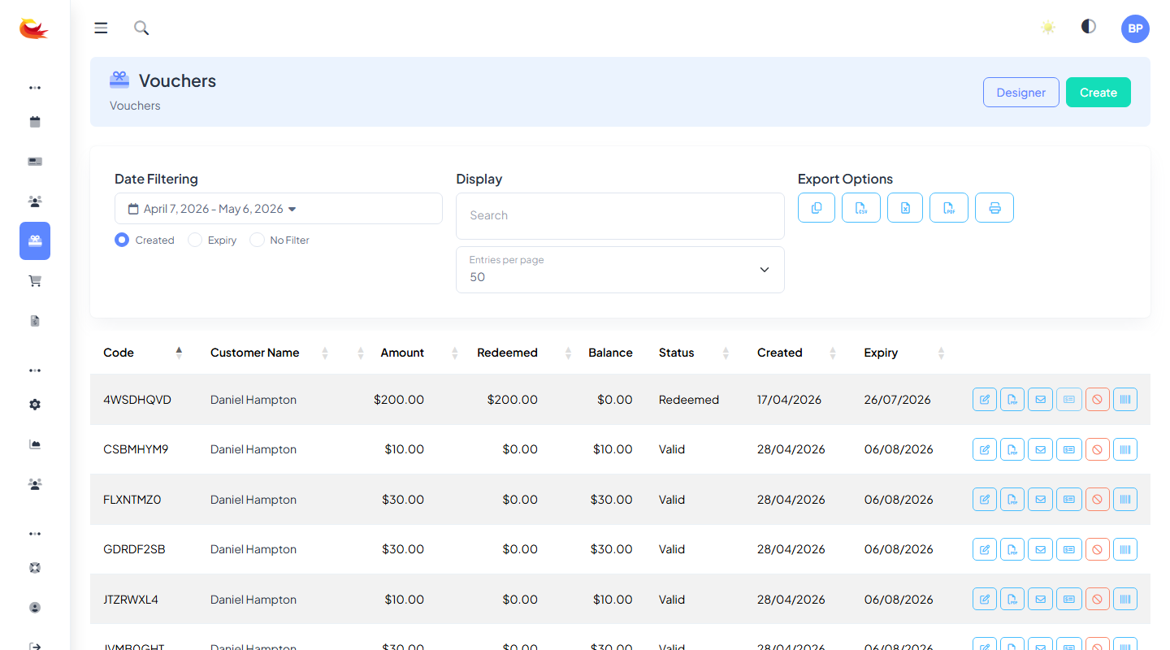Click code 4WSDHQVD in table
The image size is (1170, 650).
click(x=137, y=400)
